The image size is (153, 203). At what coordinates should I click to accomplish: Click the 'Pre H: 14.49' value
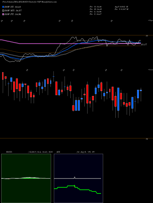pos(96,9)
